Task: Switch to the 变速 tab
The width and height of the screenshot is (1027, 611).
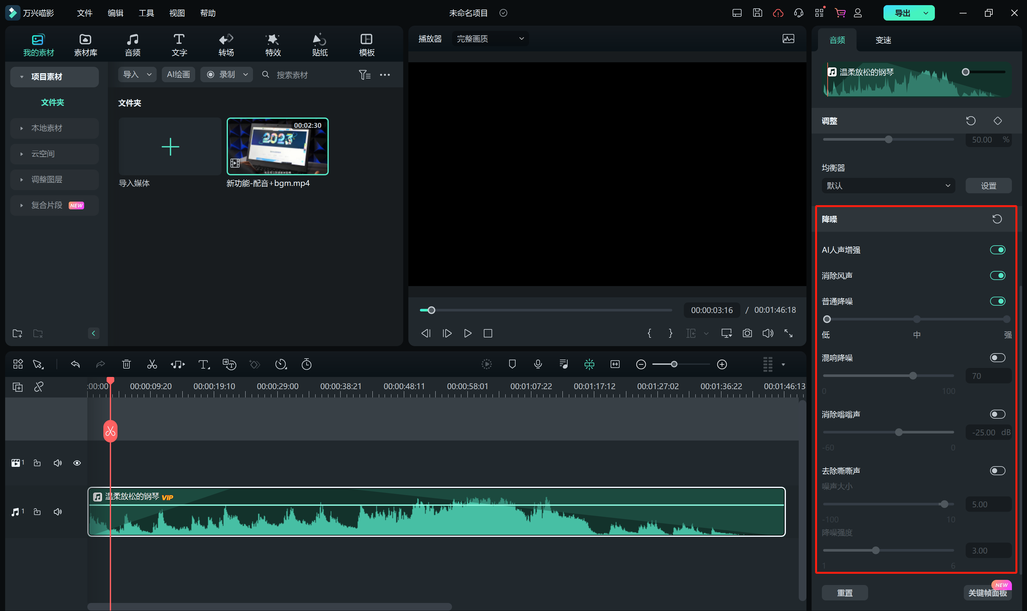Action: click(x=883, y=40)
